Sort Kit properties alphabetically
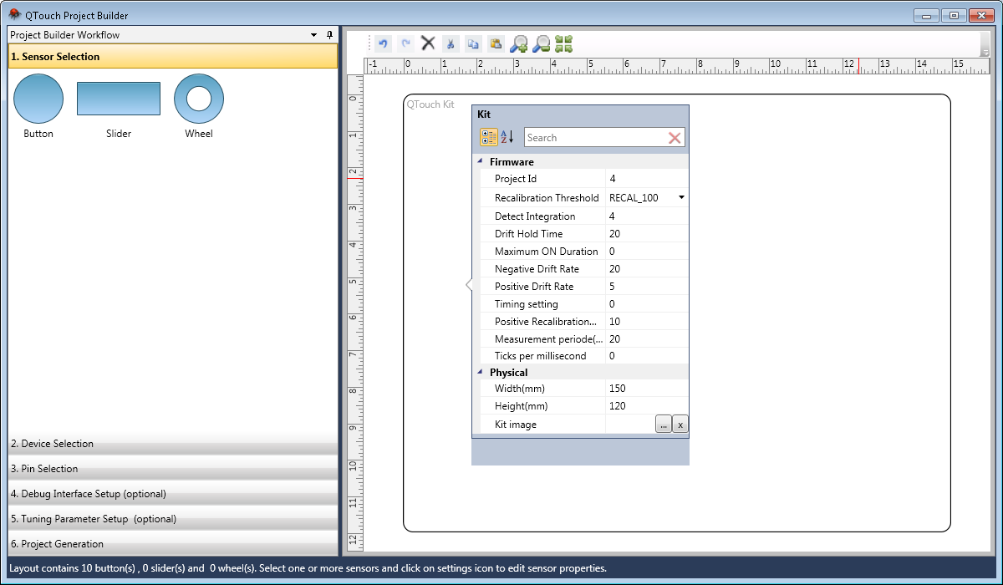The image size is (1003, 585). coord(507,137)
